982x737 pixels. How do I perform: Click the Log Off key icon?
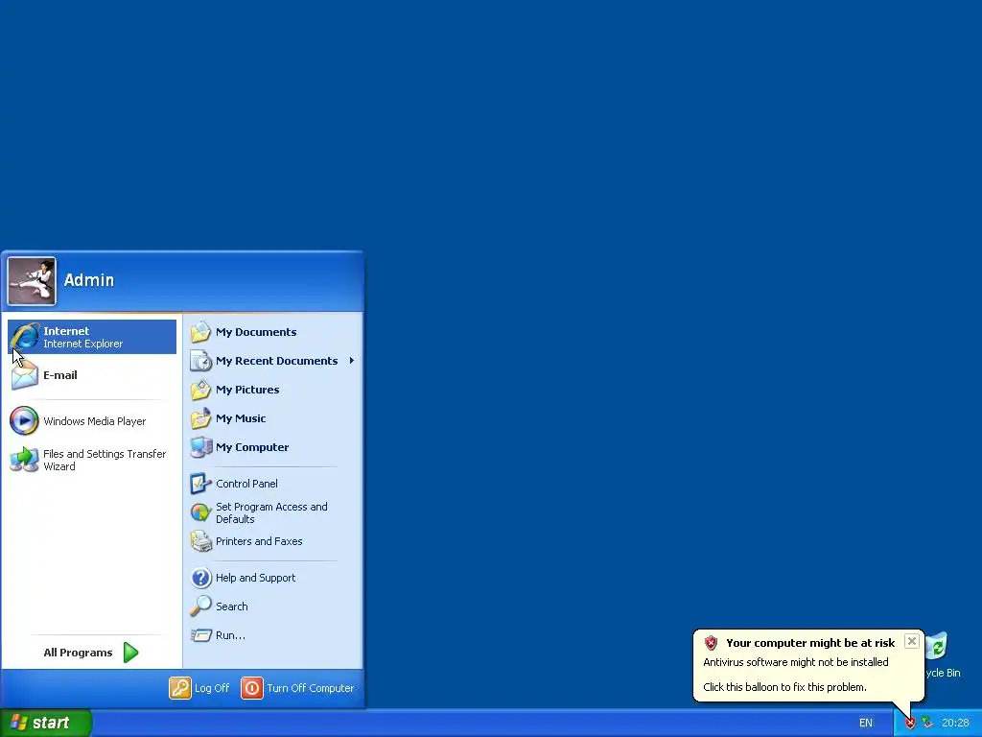(x=179, y=688)
